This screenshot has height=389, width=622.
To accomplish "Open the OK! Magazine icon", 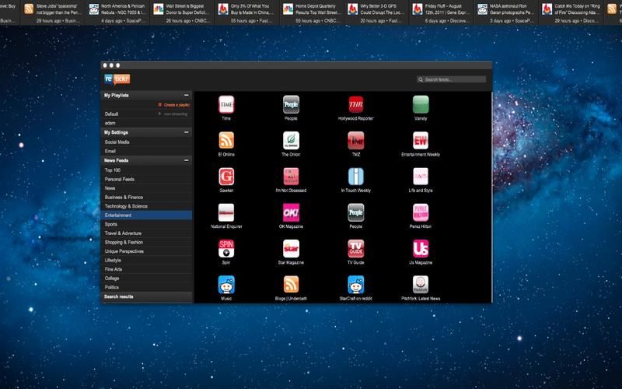I will 291,212.
